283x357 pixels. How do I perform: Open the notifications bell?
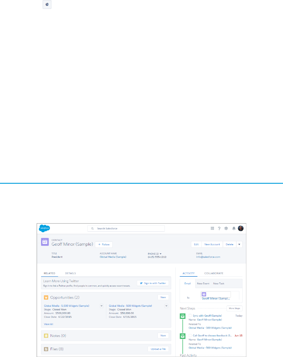[x=234, y=229]
